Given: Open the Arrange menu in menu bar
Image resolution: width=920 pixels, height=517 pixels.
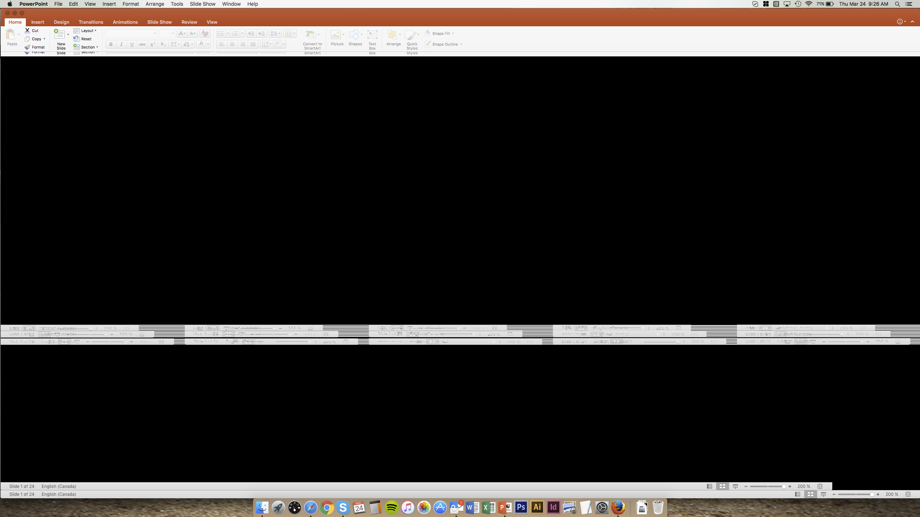Looking at the screenshot, I should click(155, 4).
